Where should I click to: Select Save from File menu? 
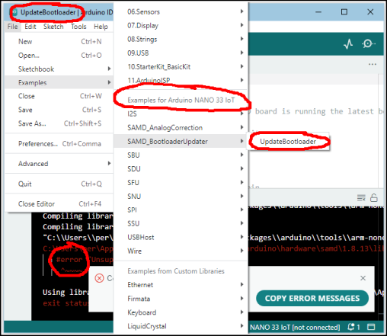click(x=59, y=110)
